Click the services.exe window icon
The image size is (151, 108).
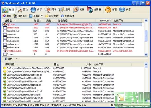pos(5,31)
